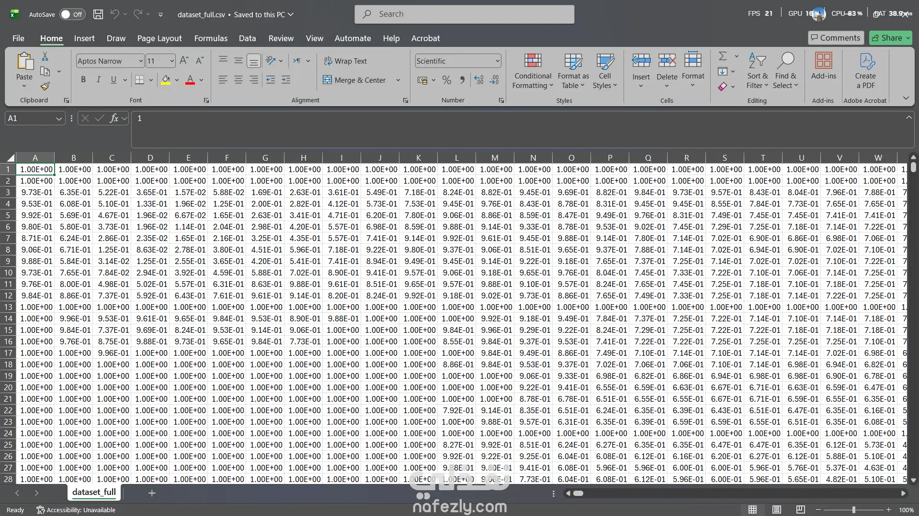Open Find & Select
The height and width of the screenshot is (516, 919).
[785, 70]
